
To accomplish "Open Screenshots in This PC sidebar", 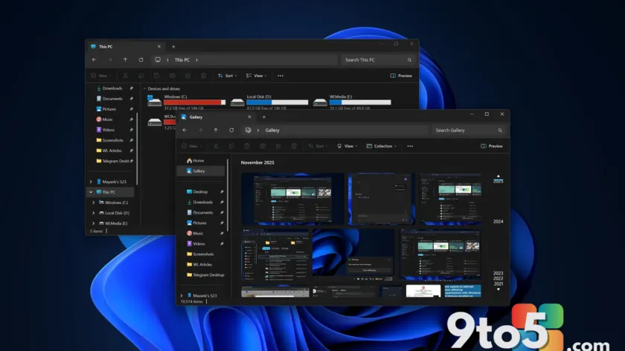I will pos(110,140).
